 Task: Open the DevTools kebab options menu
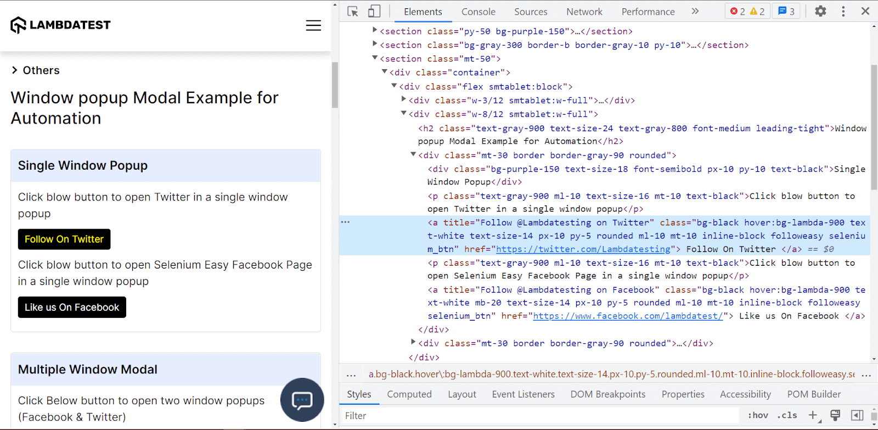pyautogui.click(x=843, y=12)
